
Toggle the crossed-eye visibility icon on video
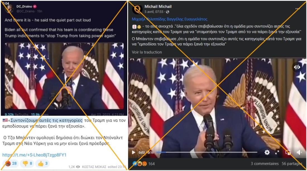pos(297,67)
